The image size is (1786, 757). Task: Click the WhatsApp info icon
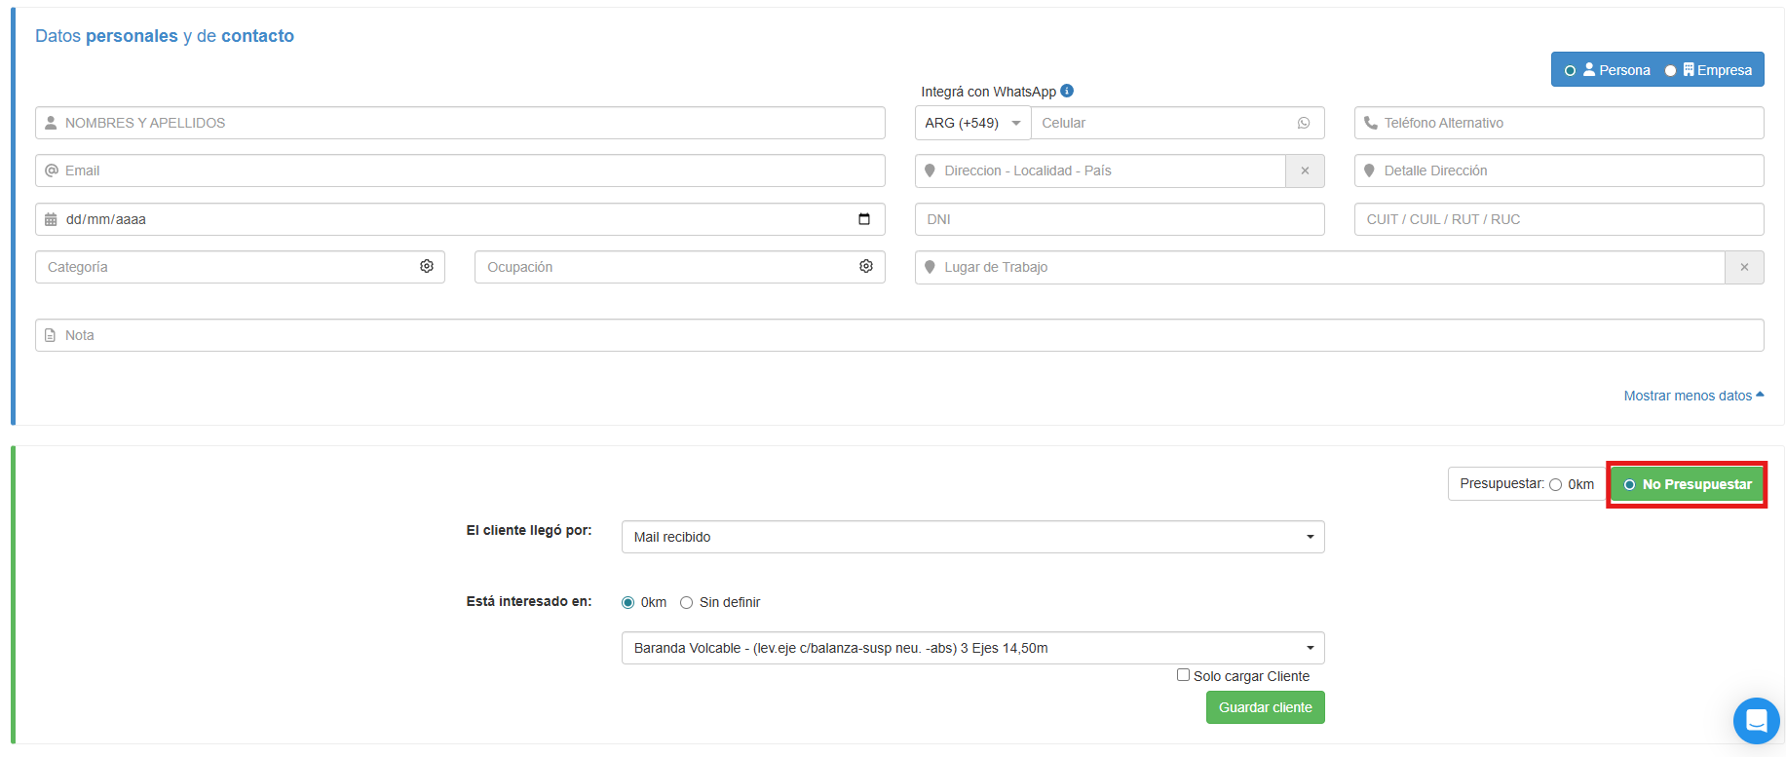click(1067, 91)
